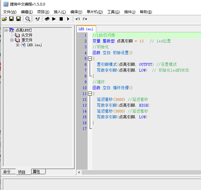Viewport: 201px width, 190px height.
Task: Click the horizontal scrollbar left arrow
Action: (x=79, y=172)
